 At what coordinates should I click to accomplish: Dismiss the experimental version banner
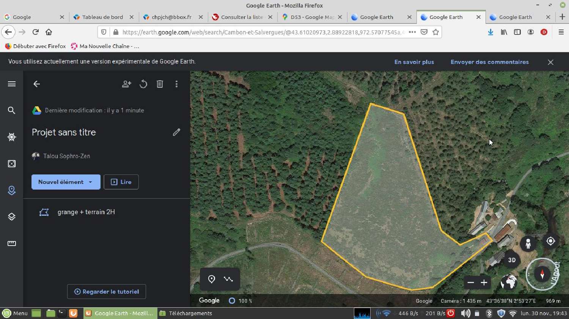click(x=550, y=62)
